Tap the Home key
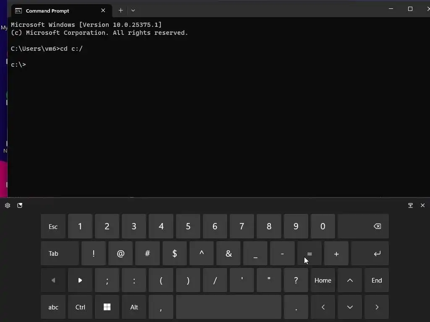This screenshot has height=322, width=430. [x=323, y=280]
